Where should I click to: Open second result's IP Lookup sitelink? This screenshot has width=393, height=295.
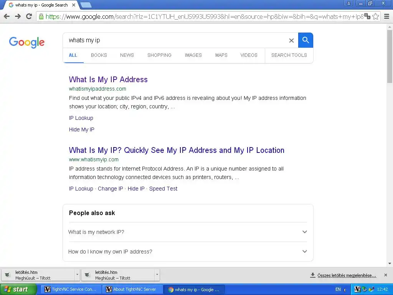coord(81,189)
